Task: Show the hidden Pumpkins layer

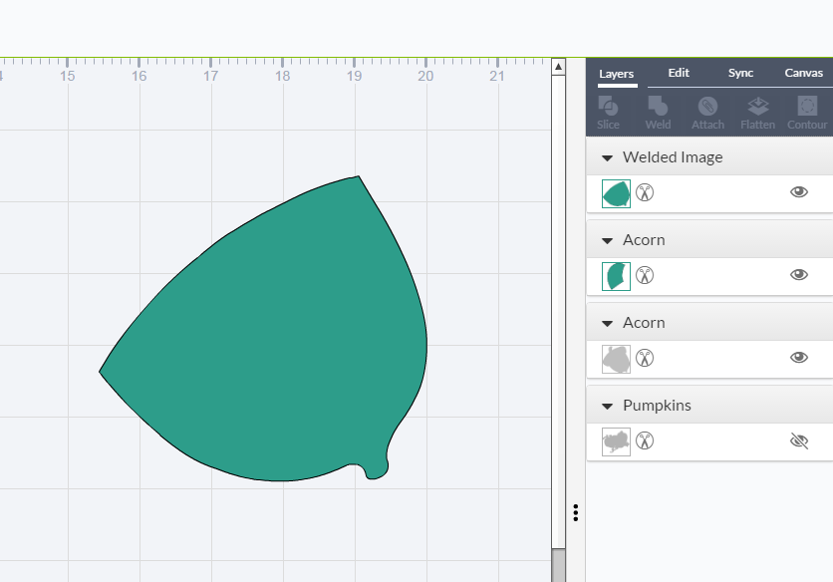Action: (798, 440)
